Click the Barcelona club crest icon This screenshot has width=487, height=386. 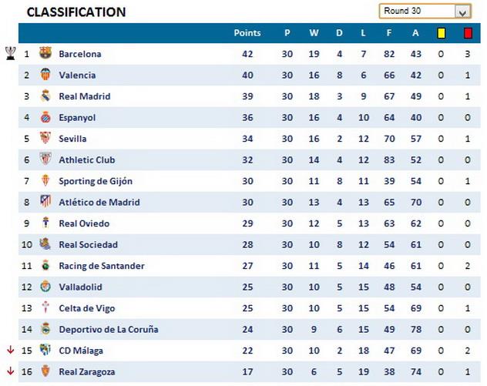[45, 54]
